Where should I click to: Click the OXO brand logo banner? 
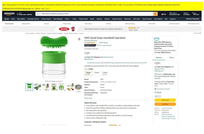pos(64,29)
